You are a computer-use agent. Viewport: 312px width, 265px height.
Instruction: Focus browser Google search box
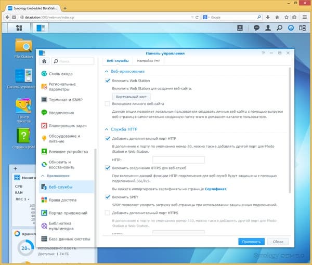[x=233, y=17]
